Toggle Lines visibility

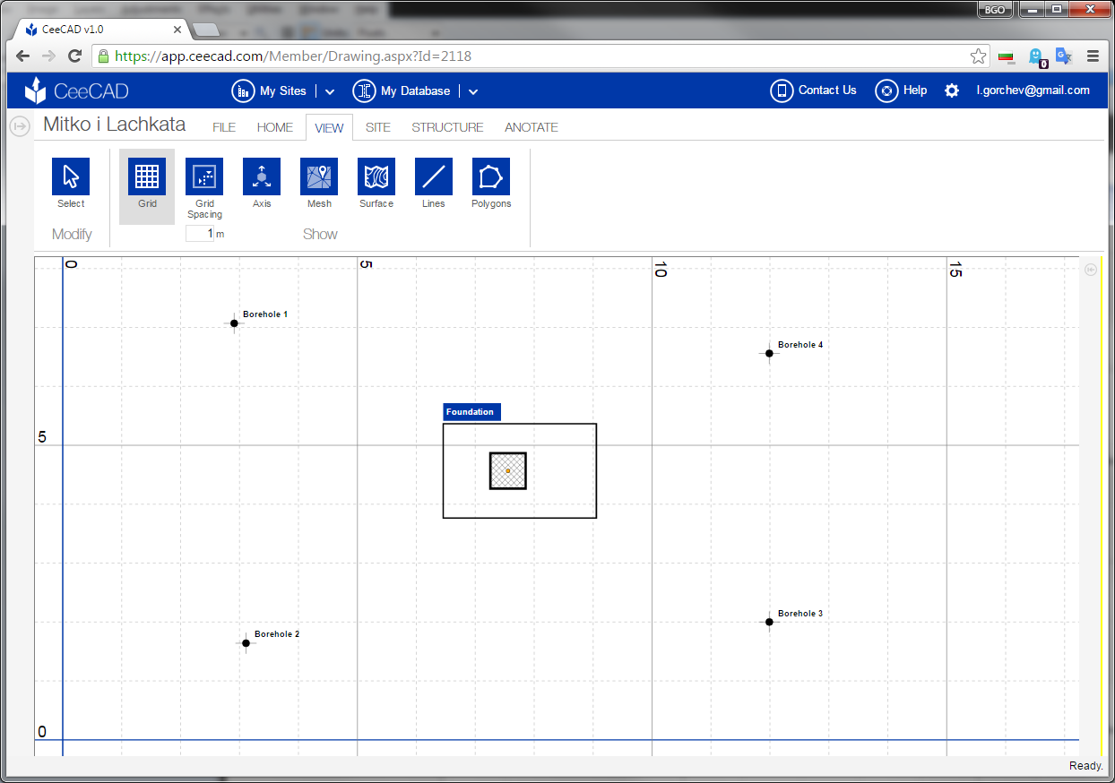pyautogui.click(x=434, y=176)
